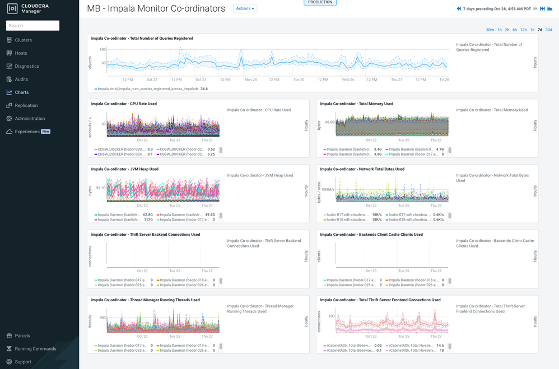Click the JVM Heap Used chart plot area
Image resolution: width=559 pixels, height=369 pixels.
163,190
